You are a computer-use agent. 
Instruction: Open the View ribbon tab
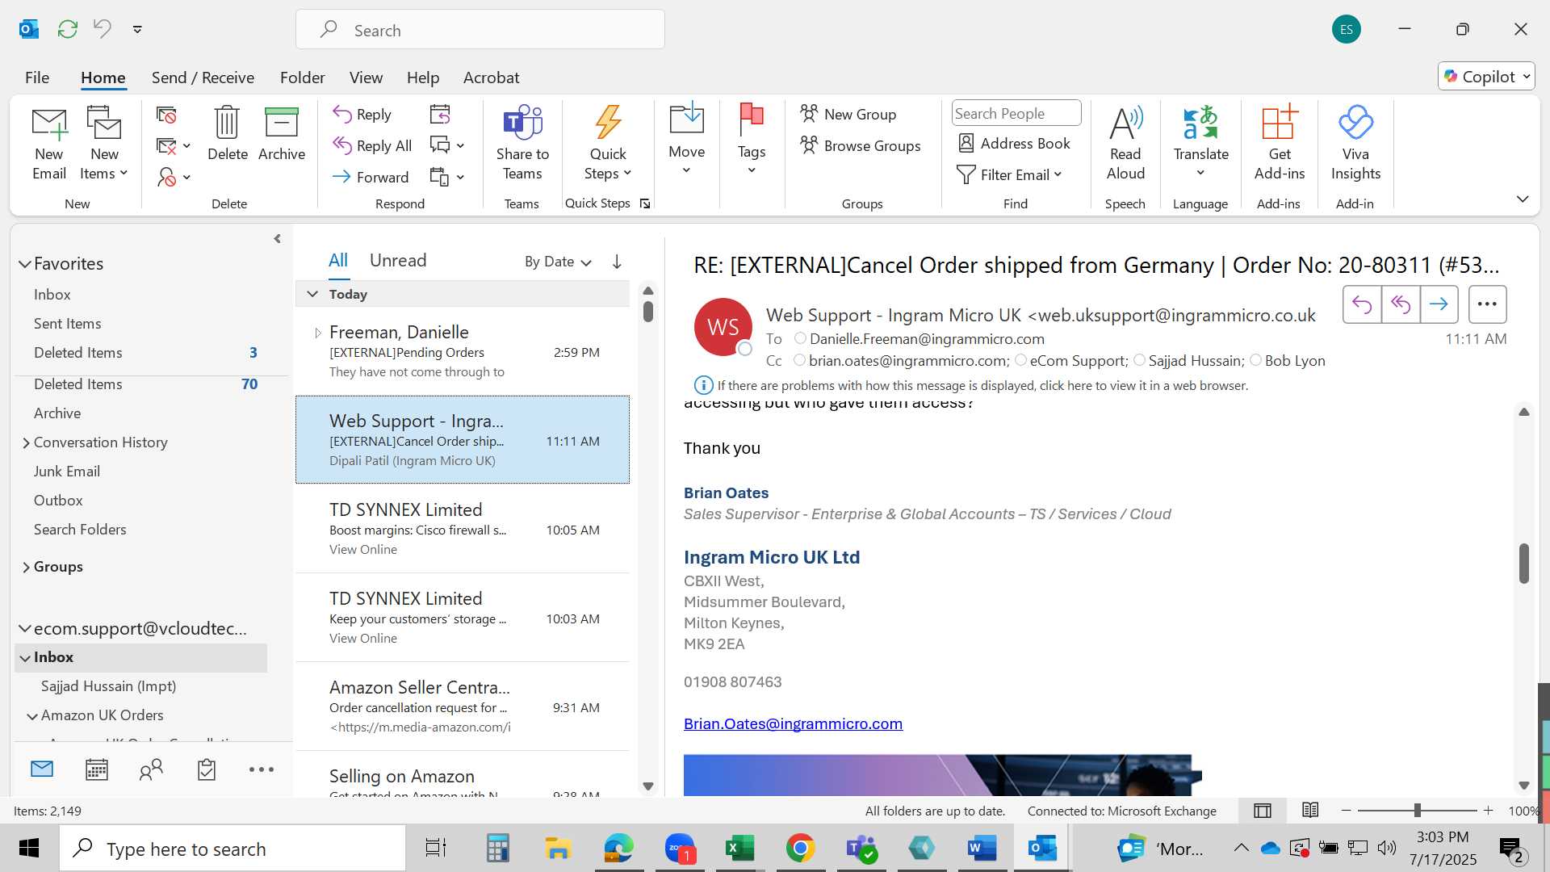(366, 78)
